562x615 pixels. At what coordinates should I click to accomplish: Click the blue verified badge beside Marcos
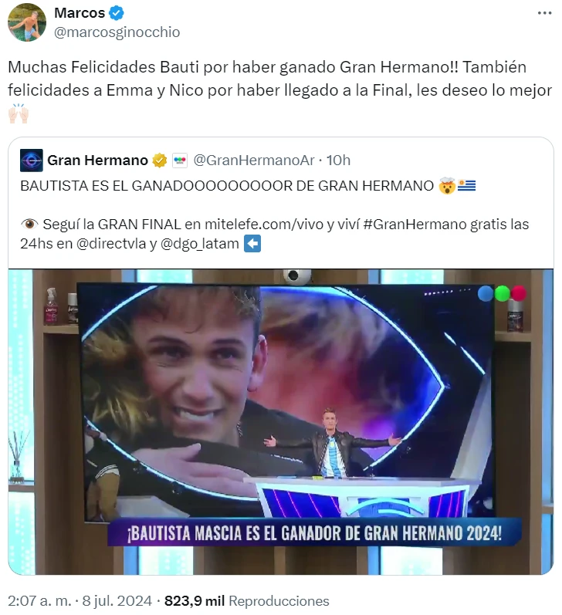[116, 13]
